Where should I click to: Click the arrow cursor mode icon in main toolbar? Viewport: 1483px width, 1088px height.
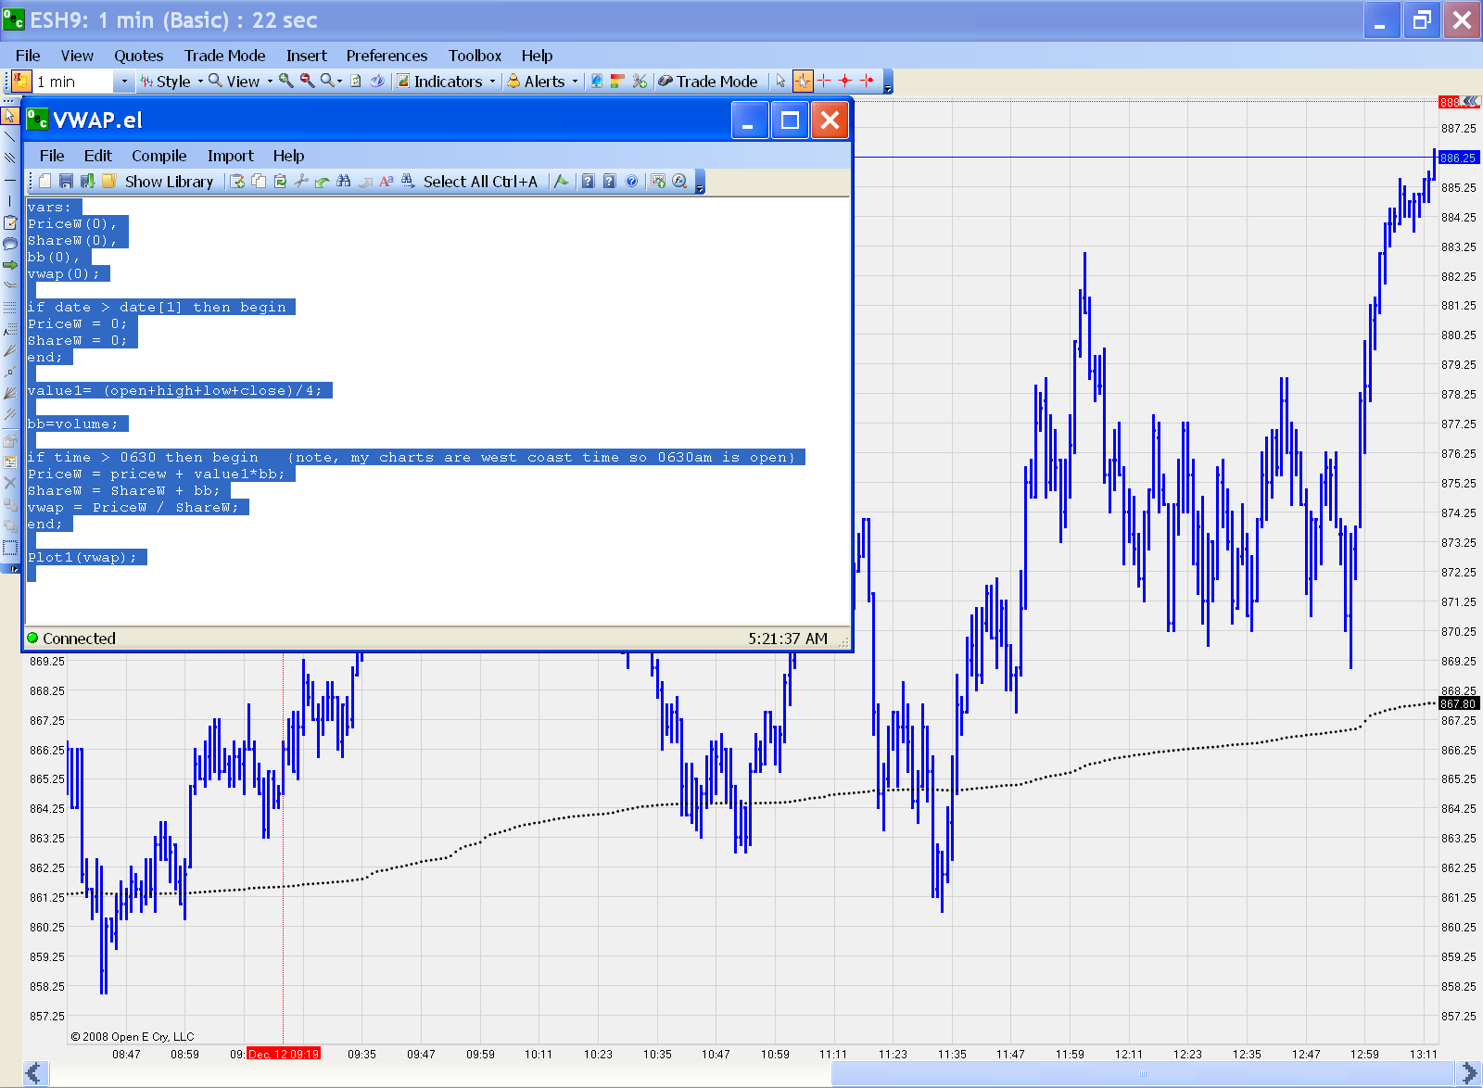click(x=780, y=82)
